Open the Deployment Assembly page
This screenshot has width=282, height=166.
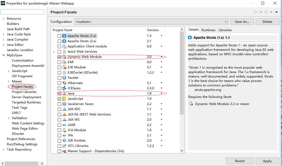point(28,66)
